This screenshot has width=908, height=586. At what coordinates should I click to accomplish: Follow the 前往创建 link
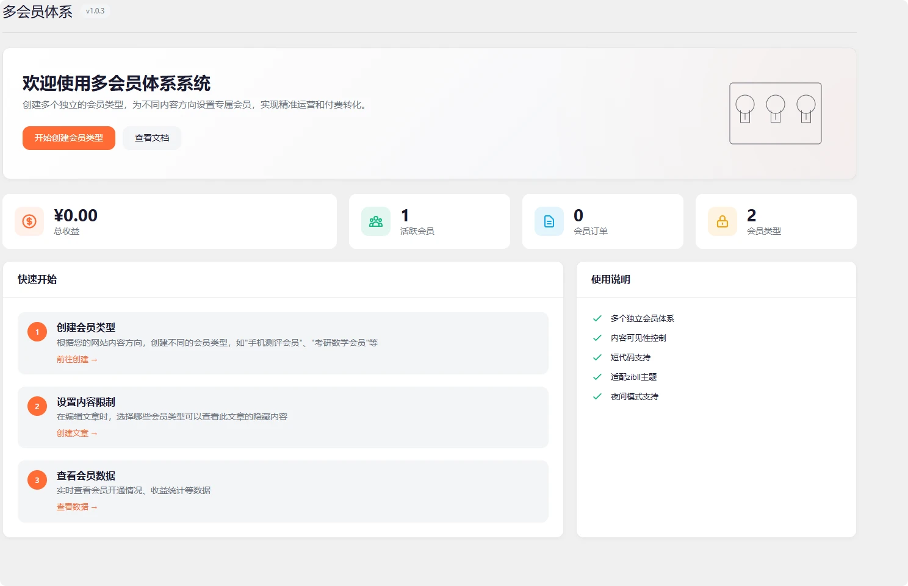coord(77,359)
